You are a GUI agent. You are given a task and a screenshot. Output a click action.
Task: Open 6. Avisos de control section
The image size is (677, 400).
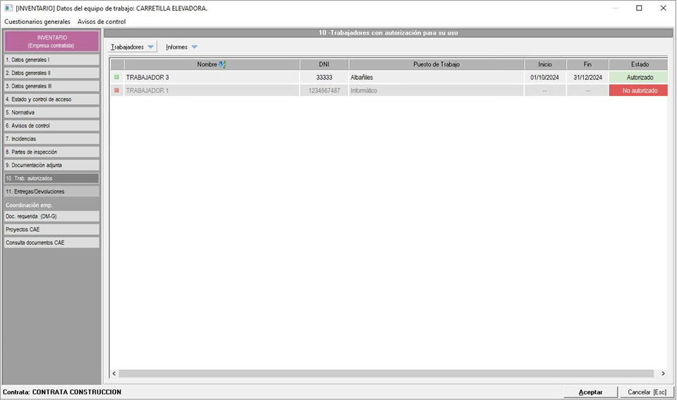[51, 126]
